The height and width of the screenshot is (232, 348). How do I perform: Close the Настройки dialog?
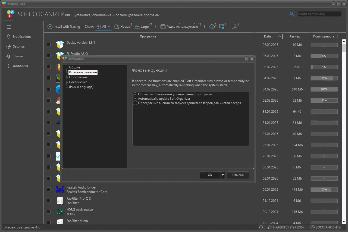(252, 59)
